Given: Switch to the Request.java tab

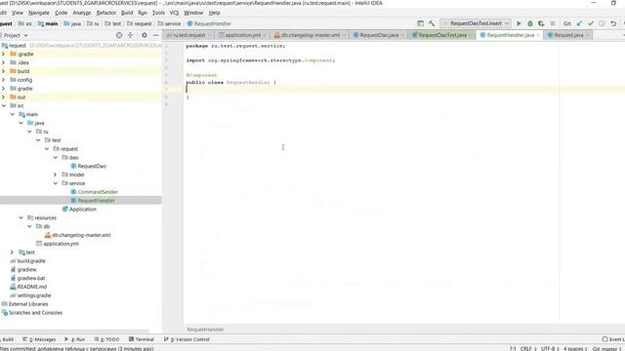Looking at the screenshot, I should [568, 35].
